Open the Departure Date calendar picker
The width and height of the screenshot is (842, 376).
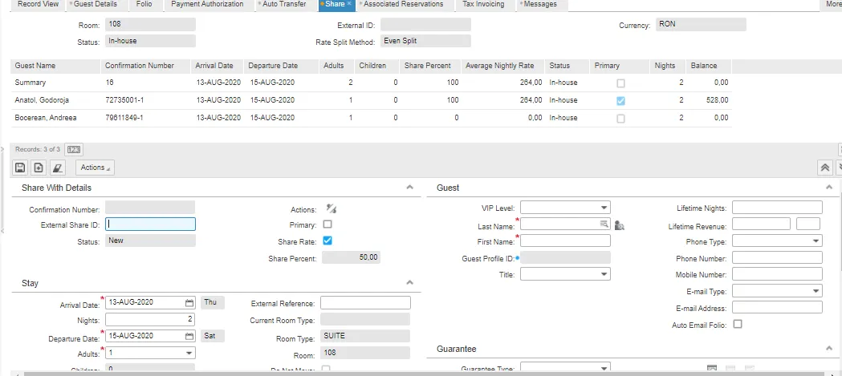tap(189, 336)
